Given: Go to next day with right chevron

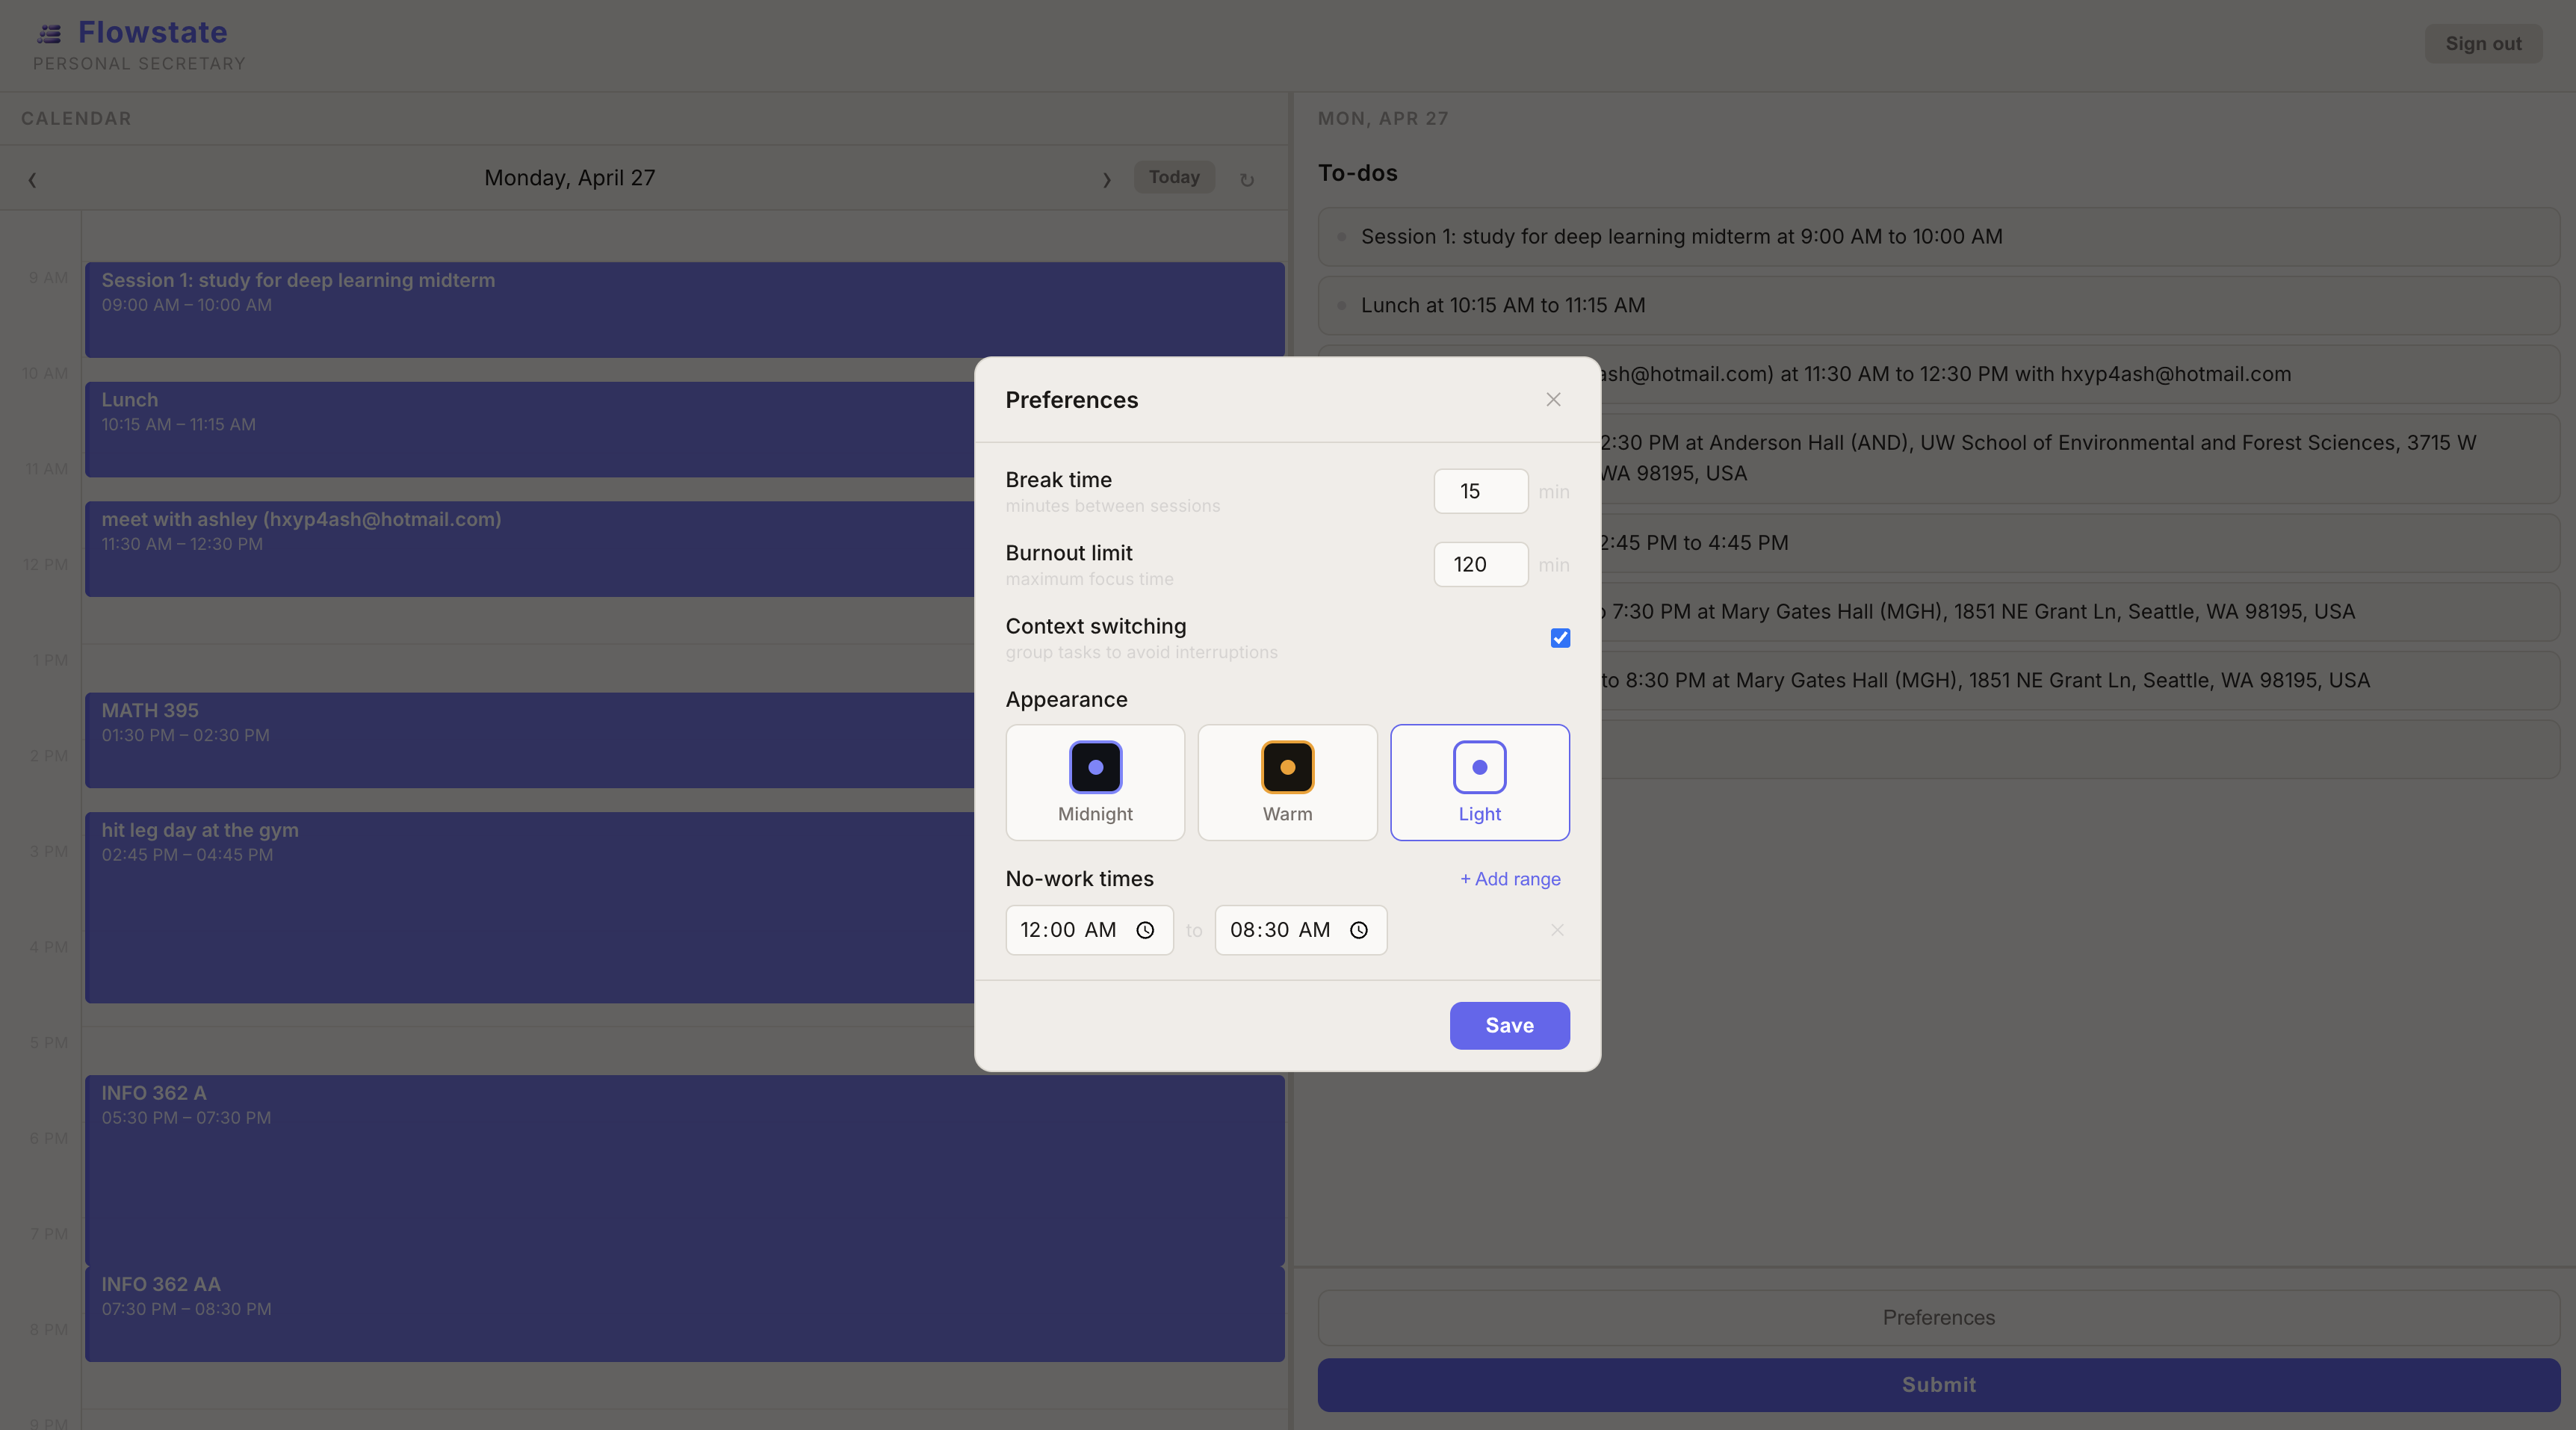Looking at the screenshot, I should pos(1106,180).
